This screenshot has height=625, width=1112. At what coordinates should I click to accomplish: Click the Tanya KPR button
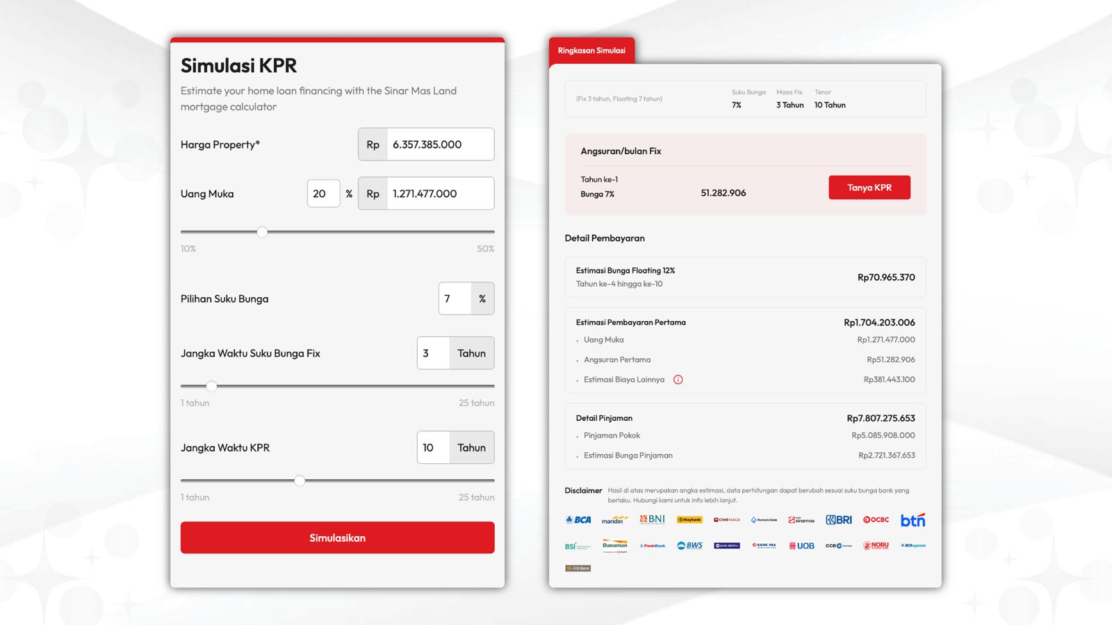869,187
